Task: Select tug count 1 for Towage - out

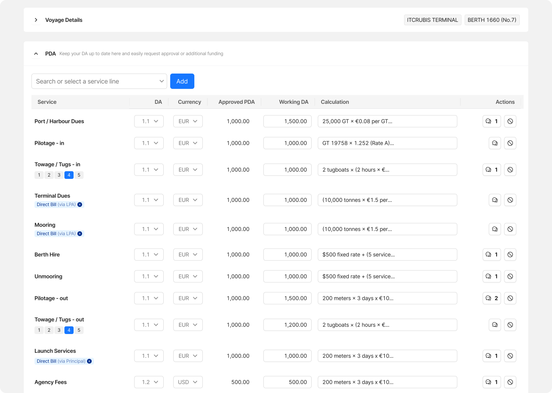Action: point(39,330)
